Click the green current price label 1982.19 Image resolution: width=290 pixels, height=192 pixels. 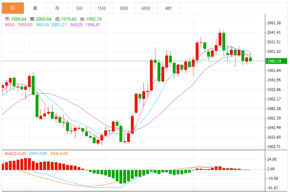point(276,61)
